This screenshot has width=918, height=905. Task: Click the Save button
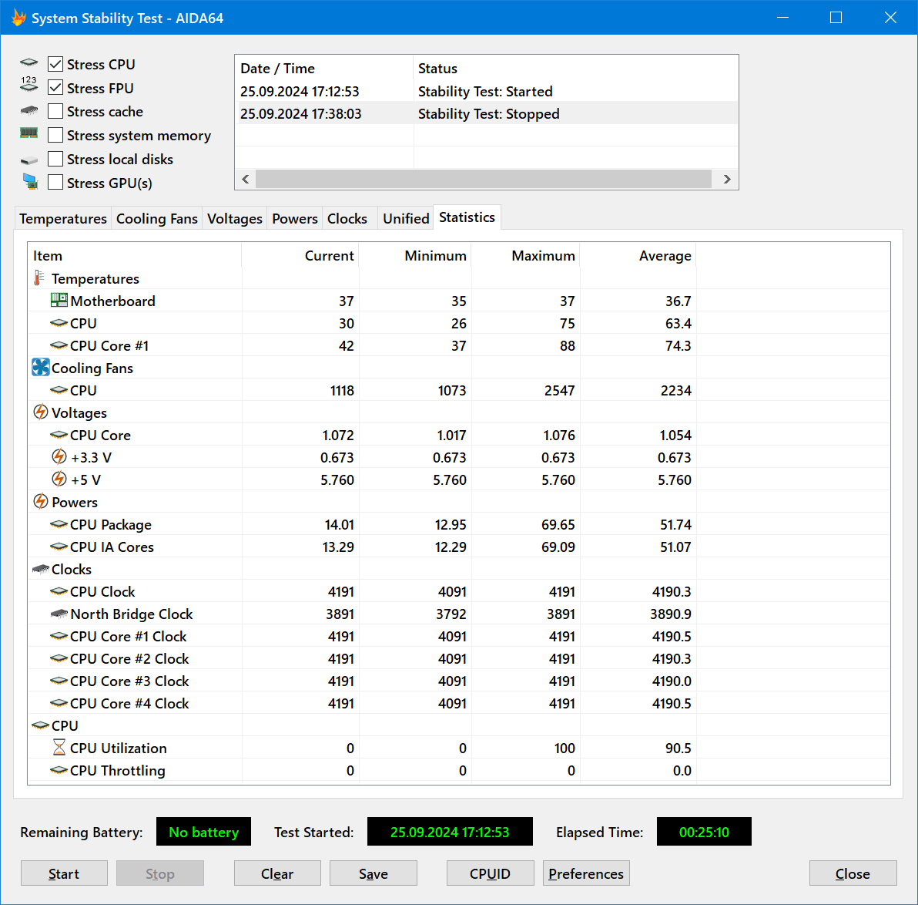click(374, 873)
